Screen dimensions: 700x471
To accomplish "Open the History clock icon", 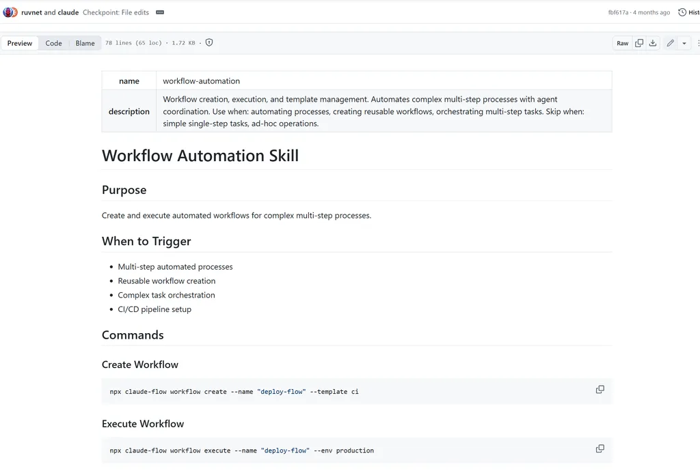I will tap(682, 12).
